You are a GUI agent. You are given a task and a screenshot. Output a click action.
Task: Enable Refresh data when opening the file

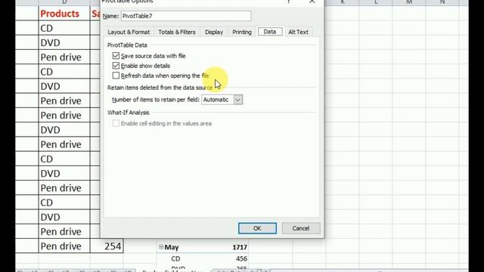click(116, 76)
